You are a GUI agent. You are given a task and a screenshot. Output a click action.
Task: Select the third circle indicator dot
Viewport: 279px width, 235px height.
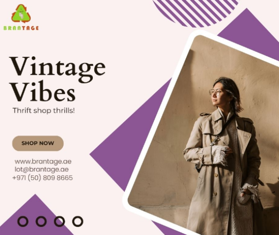coord(59,221)
